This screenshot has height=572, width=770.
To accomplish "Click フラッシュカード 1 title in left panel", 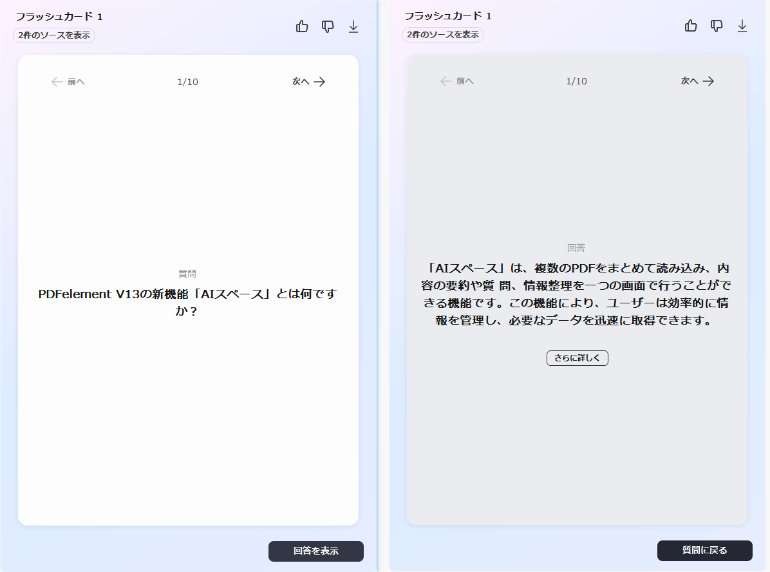I will [x=59, y=17].
